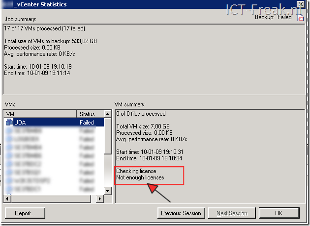Go to the Previous Session
Image resolution: width=310 pixels, height=226 pixels.
point(181,213)
